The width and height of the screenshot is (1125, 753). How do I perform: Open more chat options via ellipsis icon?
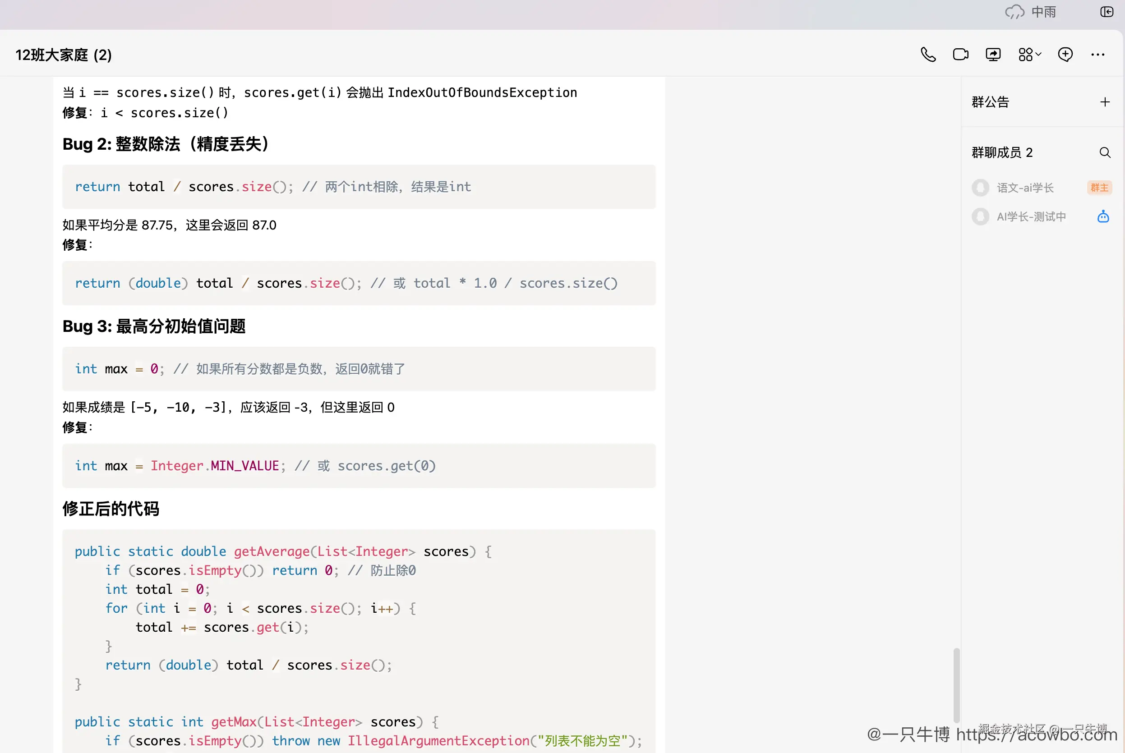click(x=1097, y=54)
